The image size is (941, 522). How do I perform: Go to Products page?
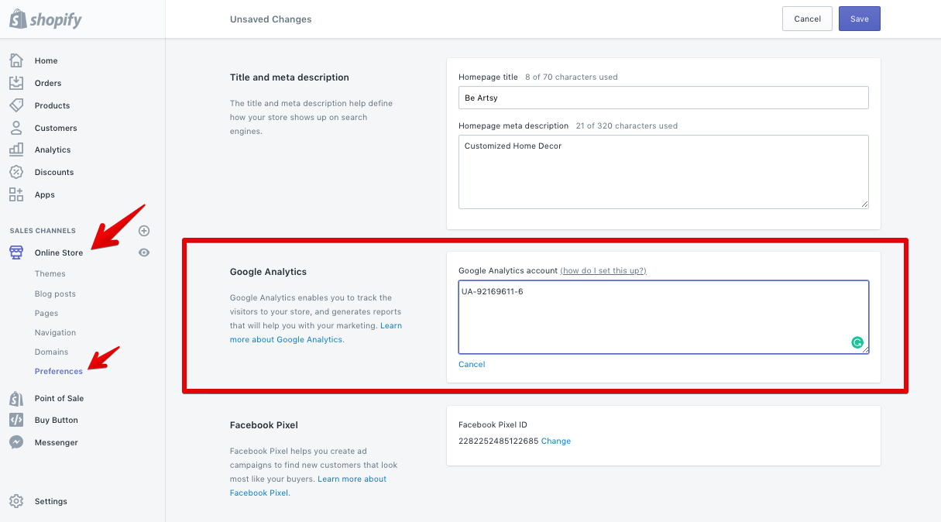[x=53, y=105]
